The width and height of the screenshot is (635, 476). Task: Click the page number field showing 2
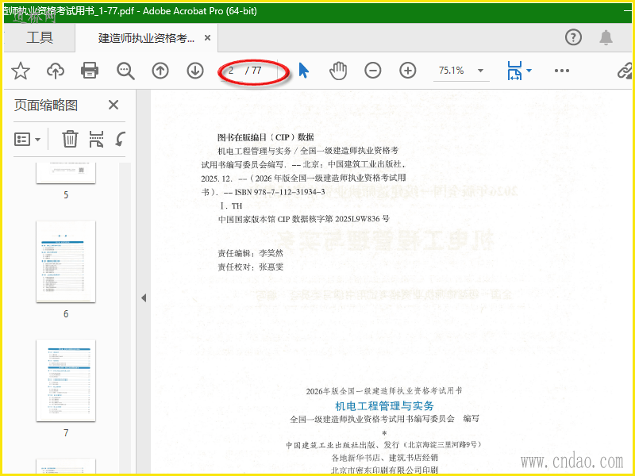point(231,71)
